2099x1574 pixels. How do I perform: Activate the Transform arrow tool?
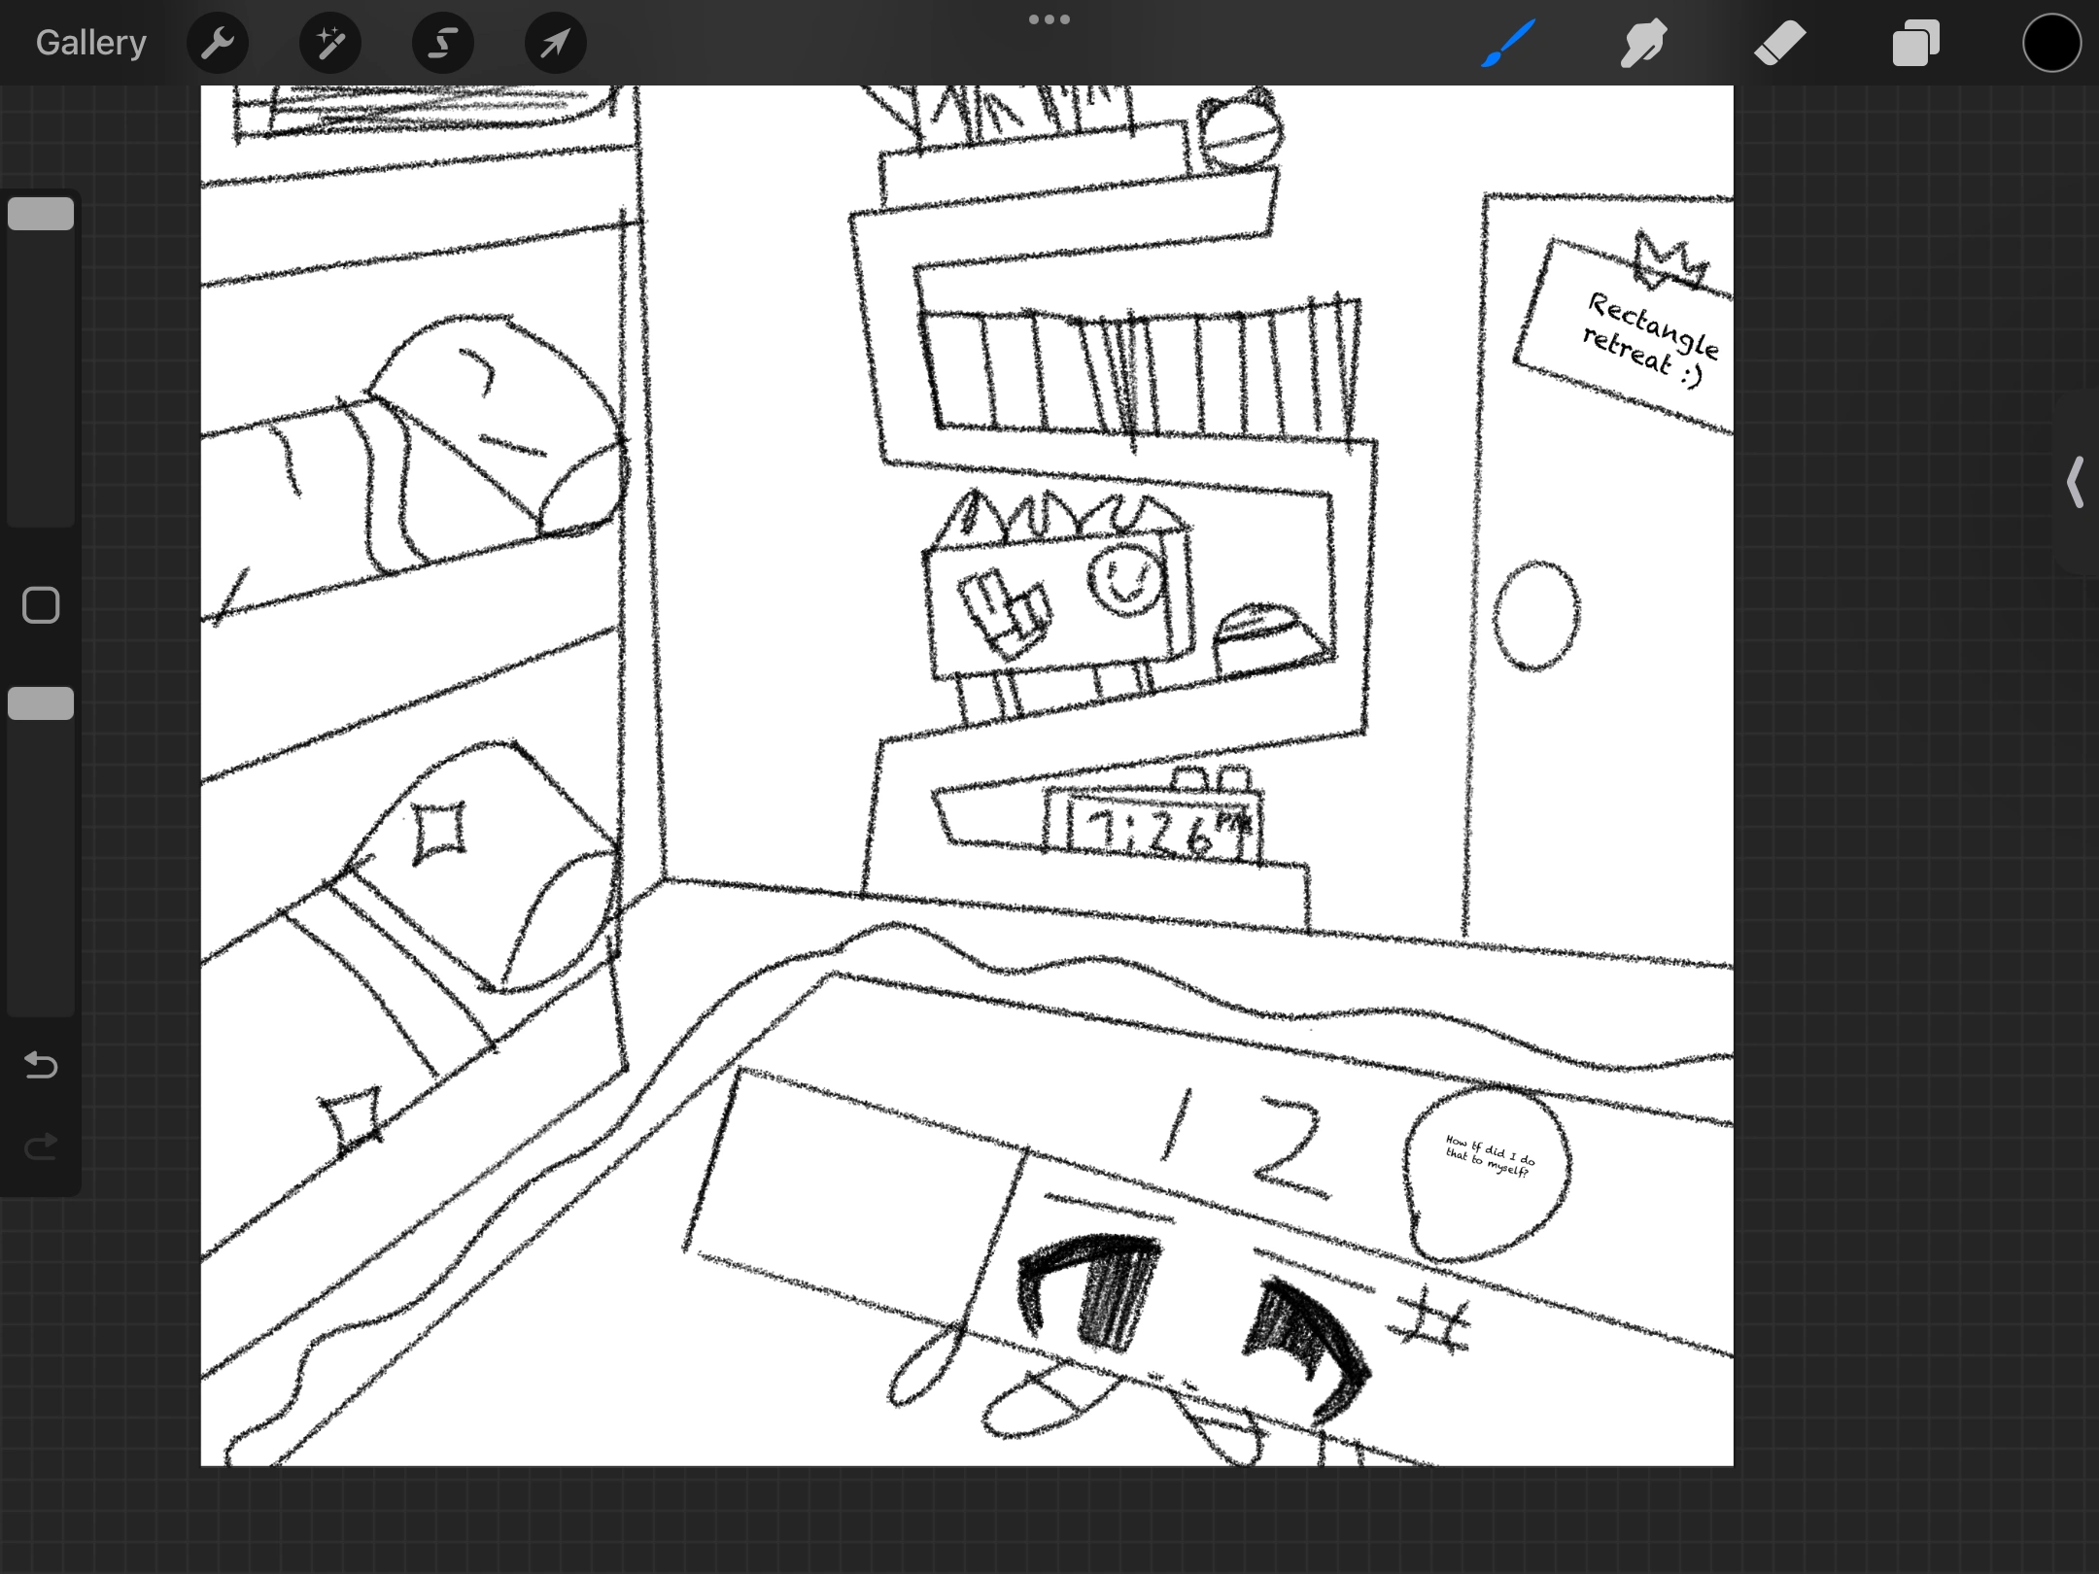pos(556,43)
